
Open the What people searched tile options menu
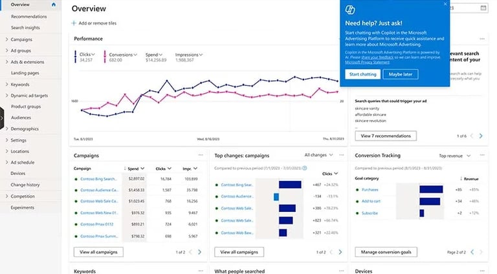coord(342,271)
